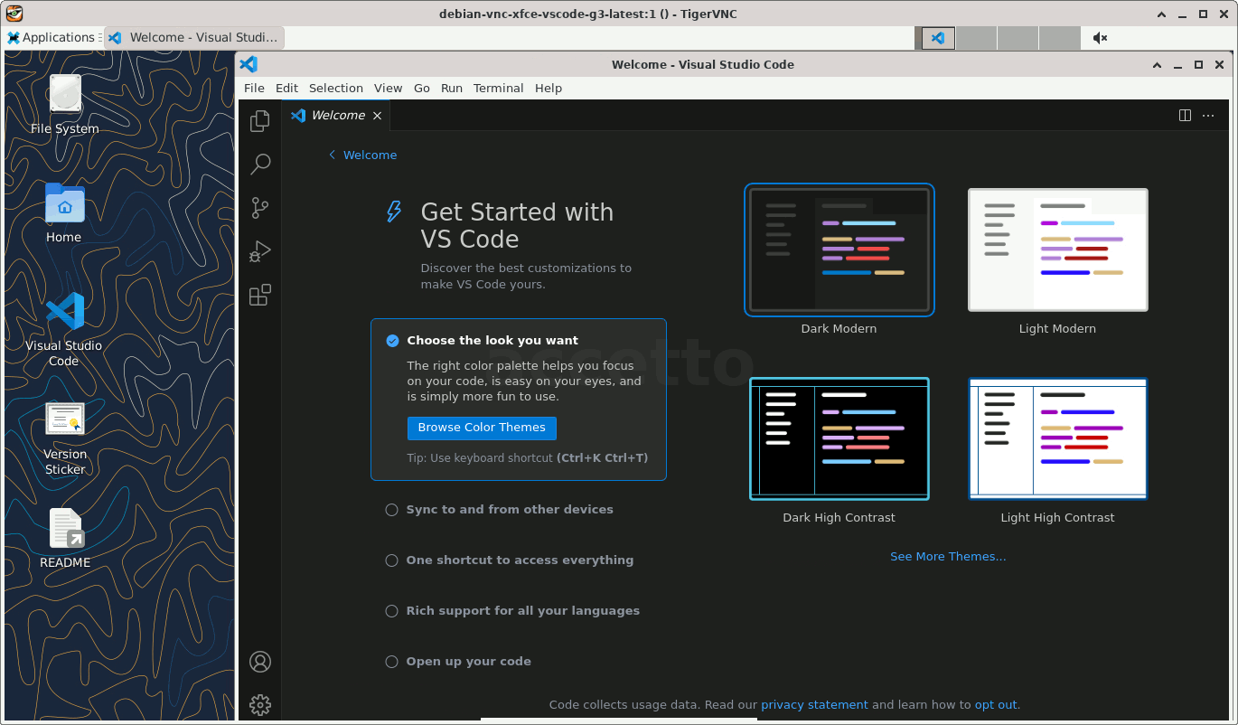1238x725 pixels.
Task: Close the Welcome tab
Action: pyautogui.click(x=377, y=116)
